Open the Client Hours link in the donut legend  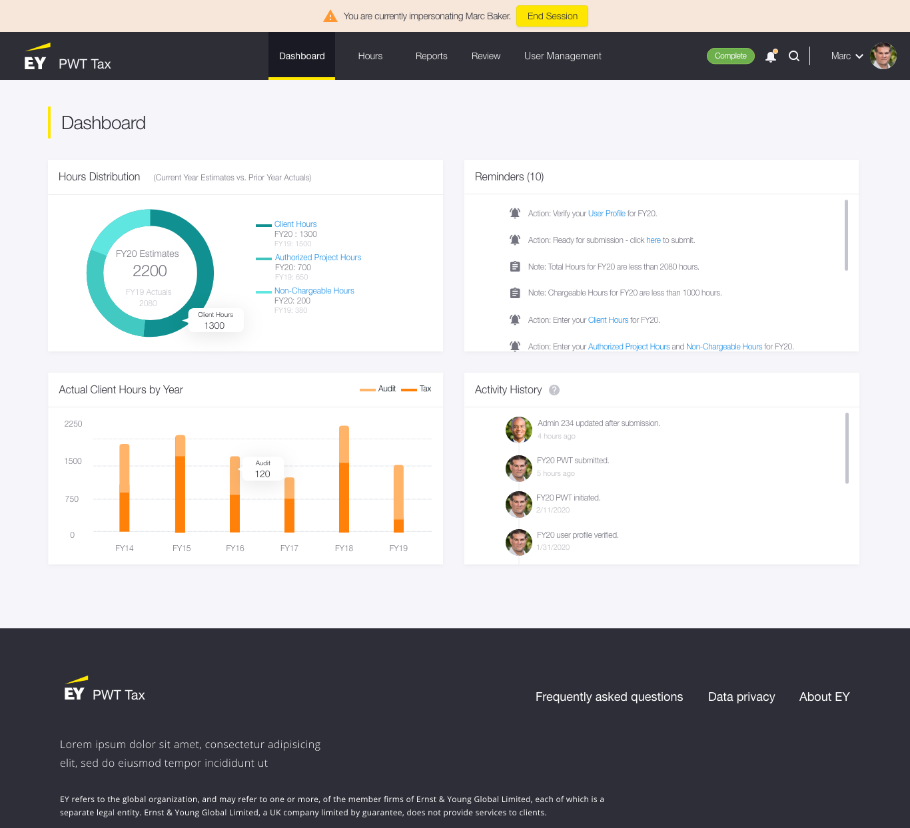(x=295, y=224)
